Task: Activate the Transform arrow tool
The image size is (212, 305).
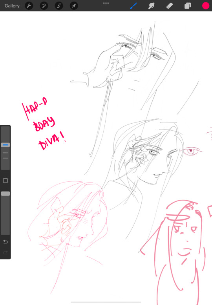Action: (x=74, y=6)
